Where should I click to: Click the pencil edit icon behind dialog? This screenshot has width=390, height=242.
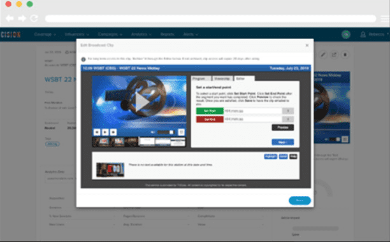323,55
